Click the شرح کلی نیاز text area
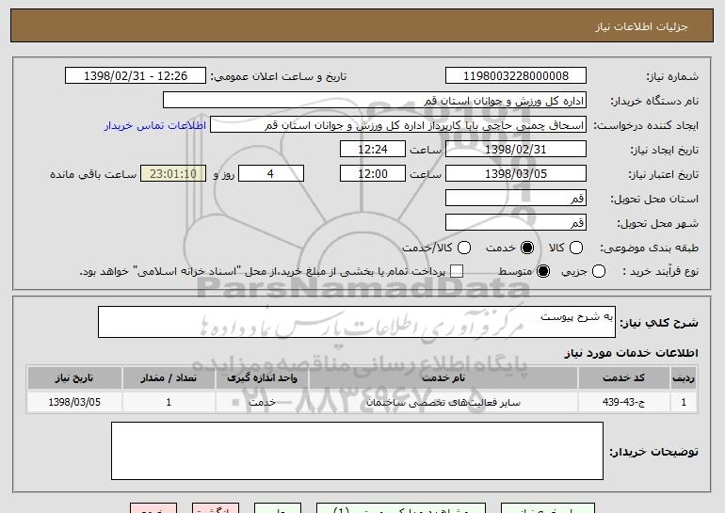 357,322
